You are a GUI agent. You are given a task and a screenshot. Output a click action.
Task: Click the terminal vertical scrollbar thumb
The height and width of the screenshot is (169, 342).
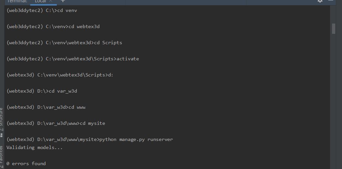pyautogui.click(x=334, y=28)
